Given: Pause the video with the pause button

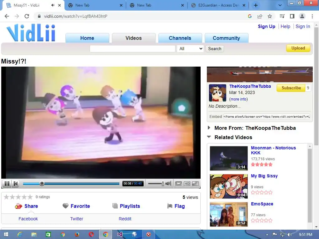Looking at the screenshot, I should [7, 184].
